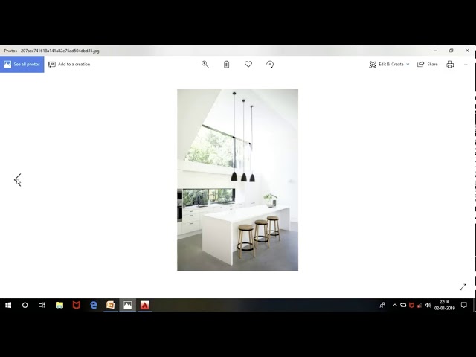476x357 pixels.
Task: Open the Cortana search circle
Action: [25, 305]
